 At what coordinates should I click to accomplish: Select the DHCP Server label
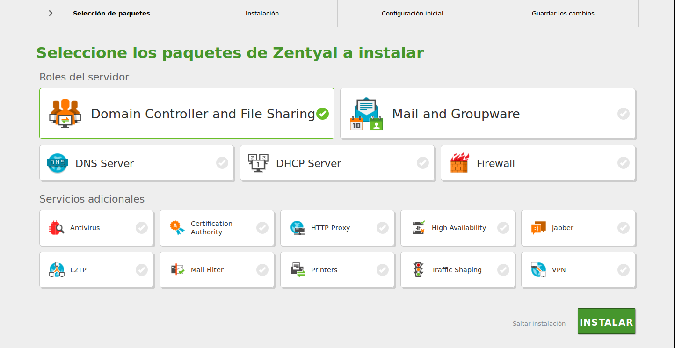(x=309, y=163)
